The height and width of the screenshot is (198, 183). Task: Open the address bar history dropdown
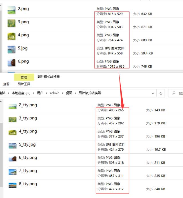tap(153, 93)
